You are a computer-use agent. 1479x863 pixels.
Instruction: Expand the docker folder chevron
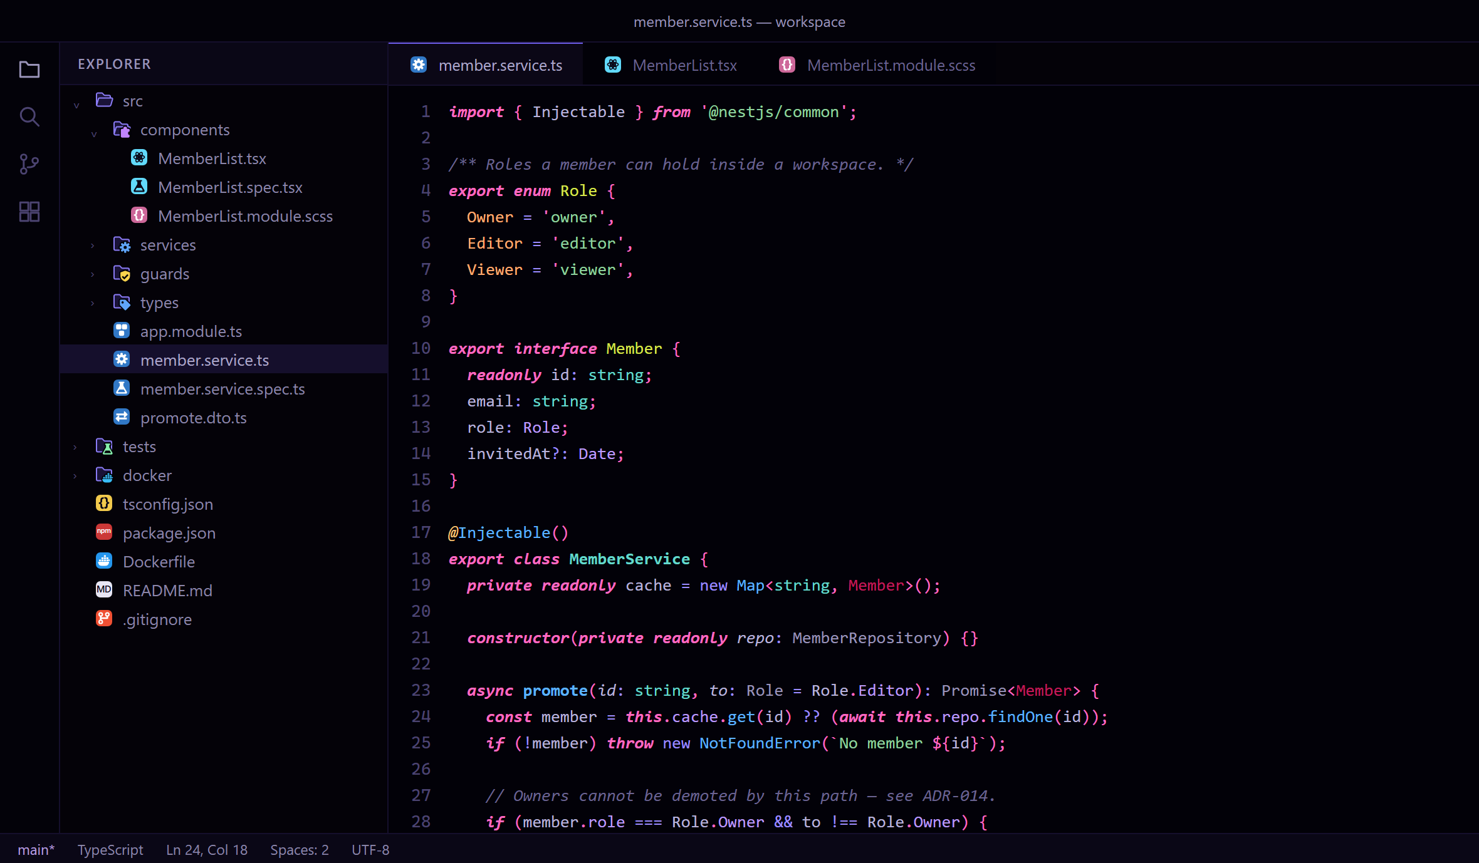[x=75, y=476]
